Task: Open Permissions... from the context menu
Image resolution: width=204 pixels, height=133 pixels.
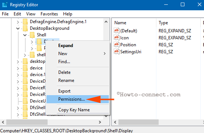Action: tap(77, 99)
